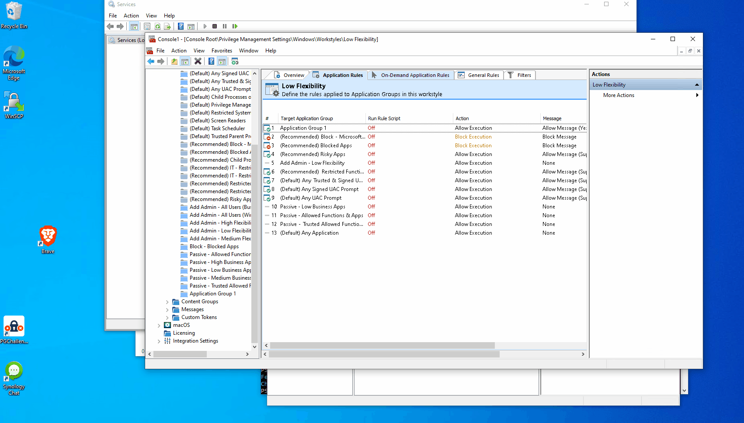Select Add Admin - Low Flexibility rule row
Screen dimensions: 744x423
pos(424,163)
